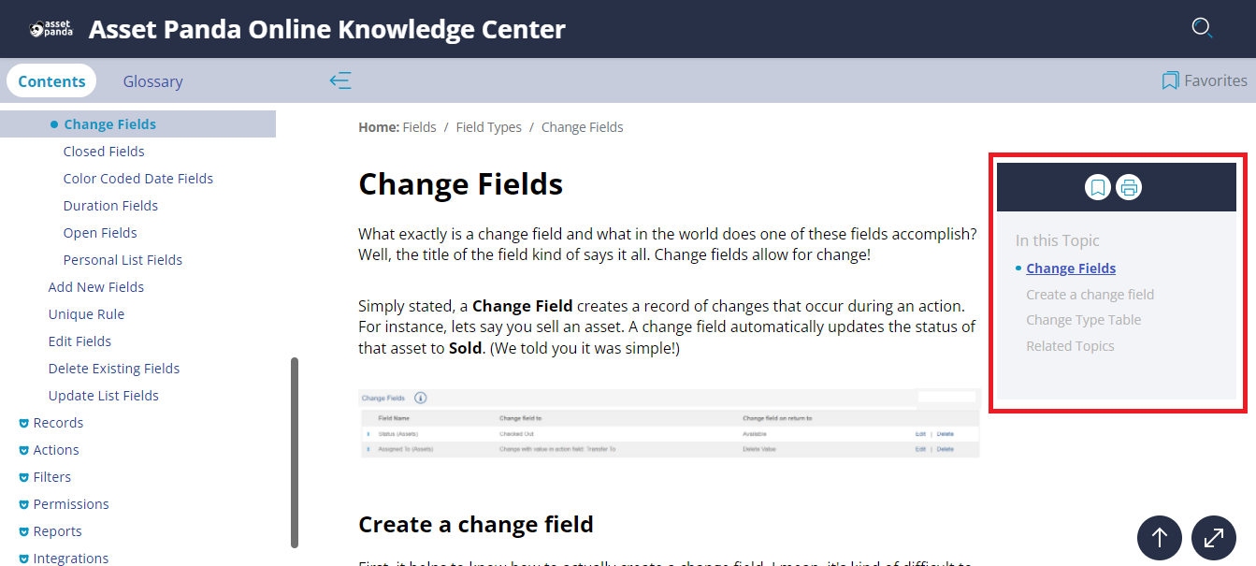Expand to full view with the diagonal arrows button
This screenshot has width=1256, height=566.
click(x=1214, y=538)
